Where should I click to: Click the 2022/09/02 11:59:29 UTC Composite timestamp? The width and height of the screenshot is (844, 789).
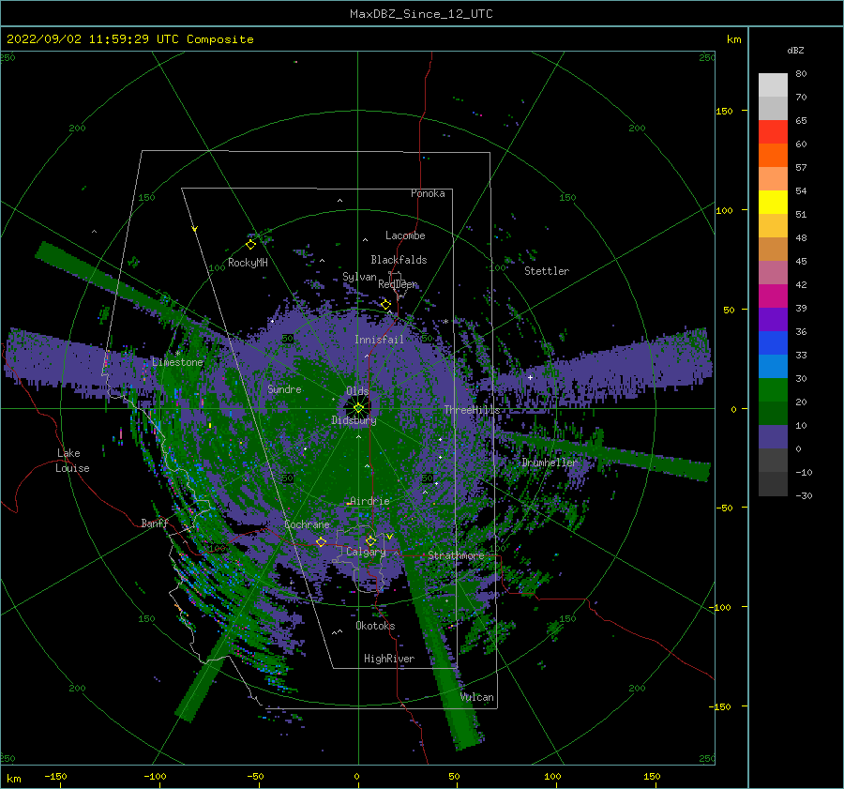click(129, 39)
